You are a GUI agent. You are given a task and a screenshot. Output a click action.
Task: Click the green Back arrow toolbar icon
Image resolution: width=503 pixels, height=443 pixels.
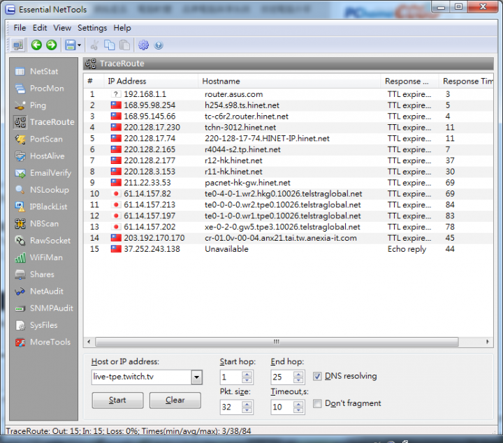36,45
